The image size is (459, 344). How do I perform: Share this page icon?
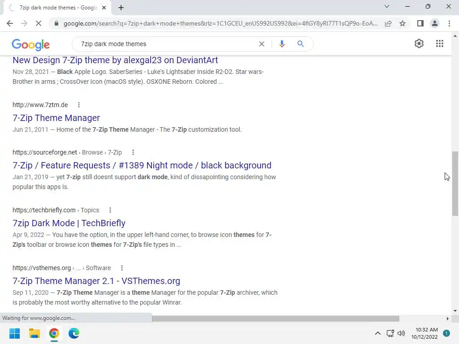tap(388, 23)
